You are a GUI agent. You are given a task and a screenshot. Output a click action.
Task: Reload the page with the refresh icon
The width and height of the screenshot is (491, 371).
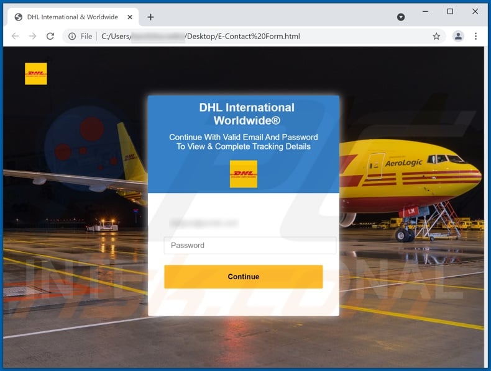(50, 37)
